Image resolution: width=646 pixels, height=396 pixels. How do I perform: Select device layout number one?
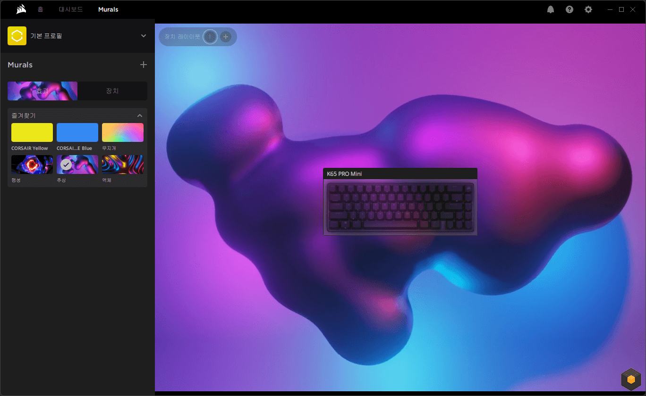pos(210,36)
